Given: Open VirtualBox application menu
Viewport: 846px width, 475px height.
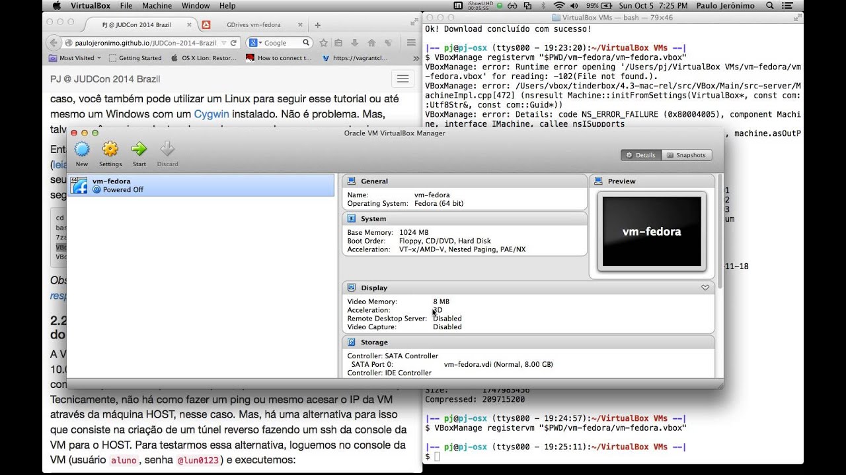Looking at the screenshot, I should (x=90, y=6).
